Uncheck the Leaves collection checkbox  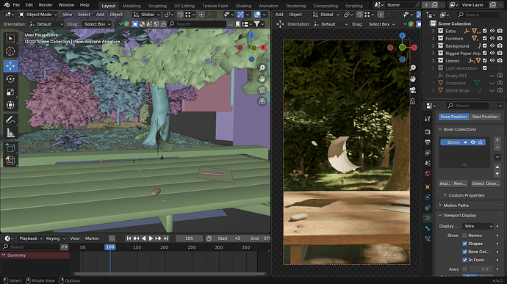click(x=484, y=61)
